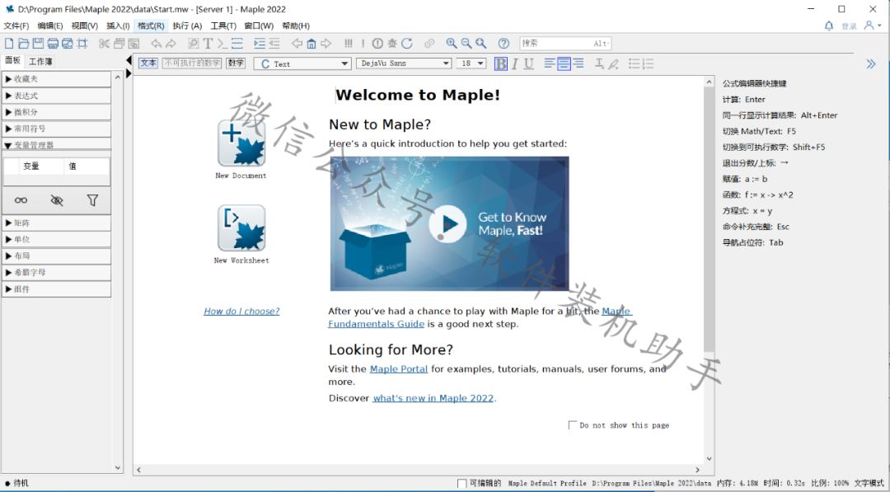Image resolution: width=890 pixels, height=492 pixels.
Task: Restart Maple server with circular arrow
Action: pos(407,43)
